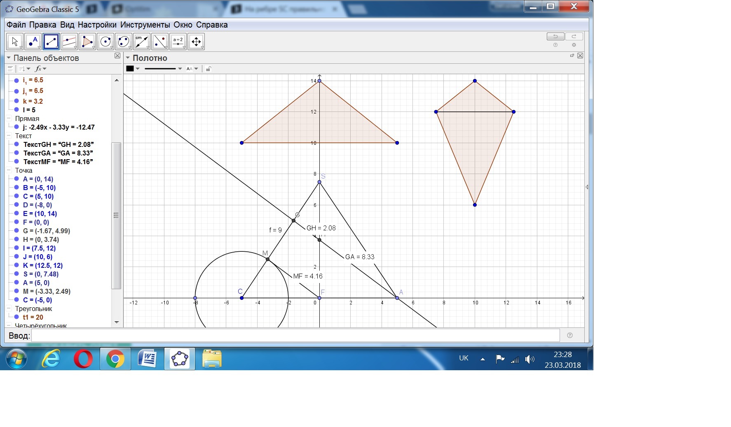
Task: Click algebra panel scroll up arrow
Action: tap(117, 80)
